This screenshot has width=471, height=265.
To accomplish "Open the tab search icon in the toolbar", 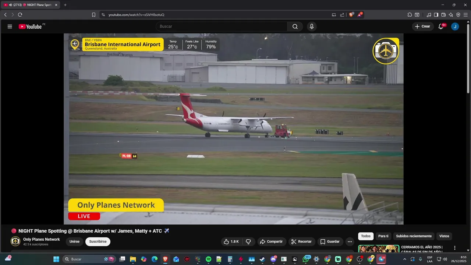I will pos(417,15).
